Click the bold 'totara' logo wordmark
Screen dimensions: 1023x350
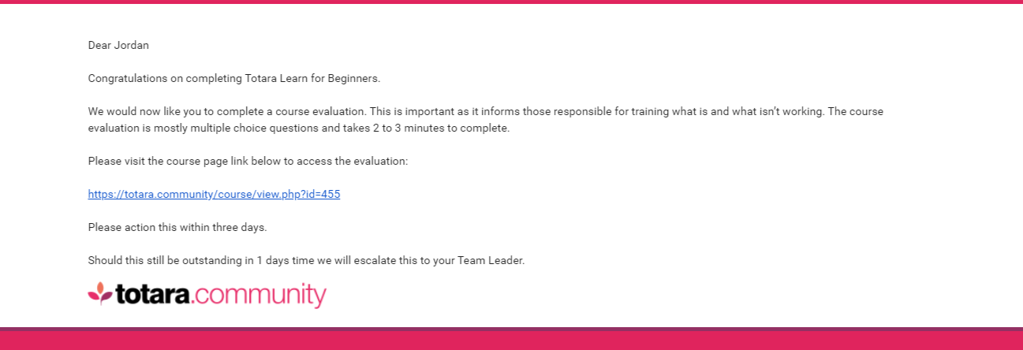pos(153,294)
